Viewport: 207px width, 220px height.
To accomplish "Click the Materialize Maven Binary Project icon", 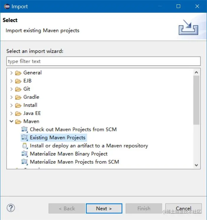I will click(25, 154).
